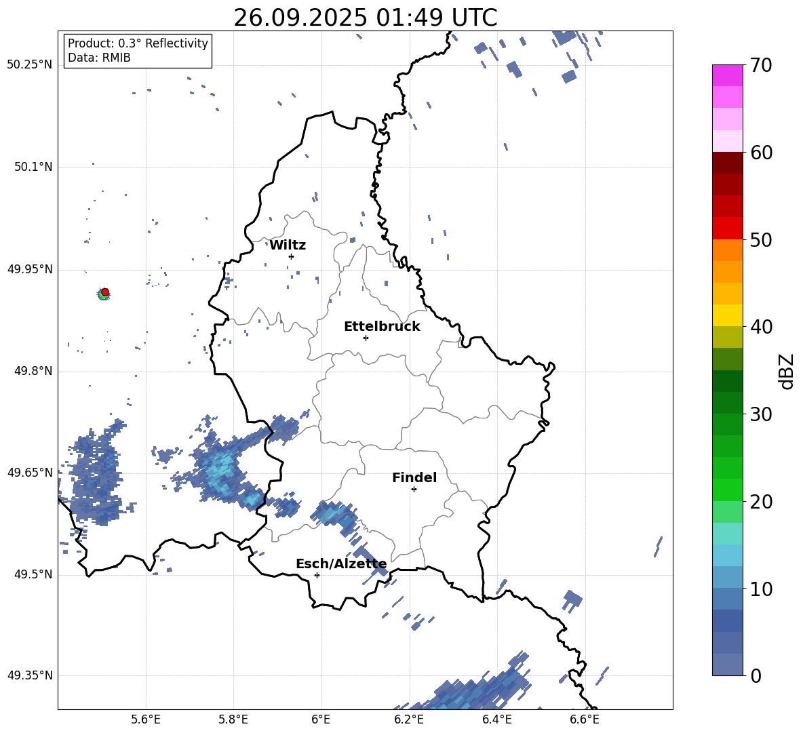Click the yellow 40 dBZ color segment
This screenshot has width=803, height=733.
727,315
